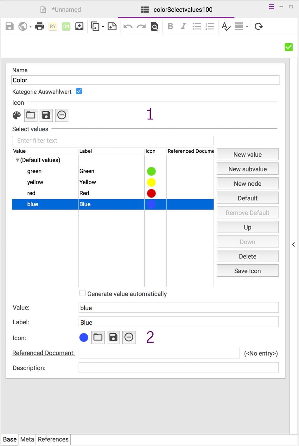This screenshot has width=299, height=446.
Task: Toggle Bold formatting
Action: tap(170, 26)
